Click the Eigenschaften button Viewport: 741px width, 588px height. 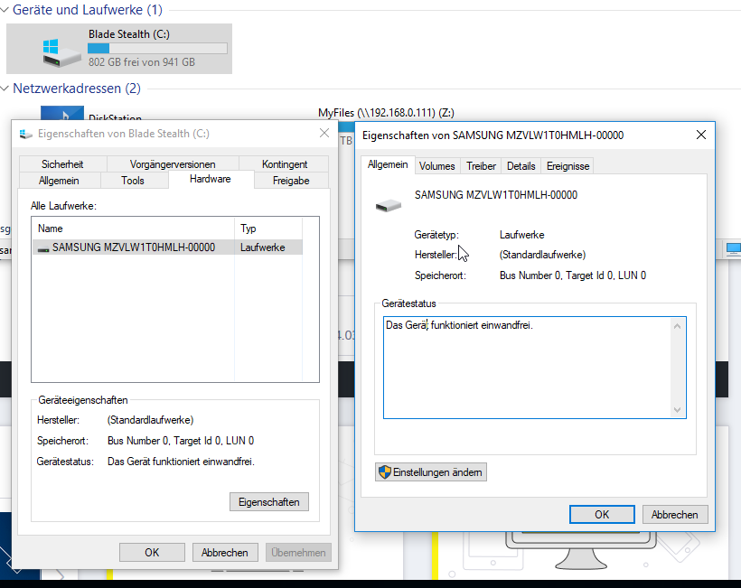[x=269, y=502]
